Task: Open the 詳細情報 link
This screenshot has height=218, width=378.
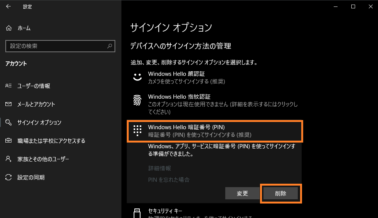Action: [x=160, y=168]
